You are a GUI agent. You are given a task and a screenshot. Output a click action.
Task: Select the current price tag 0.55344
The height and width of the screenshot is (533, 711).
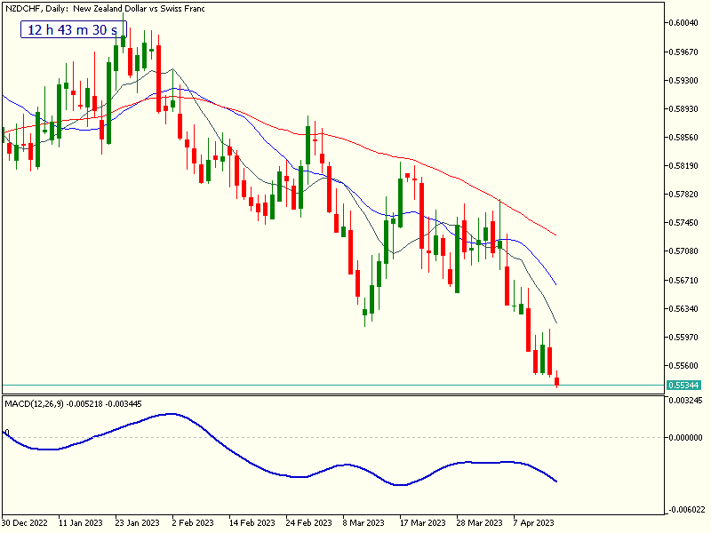click(x=683, y=386)
